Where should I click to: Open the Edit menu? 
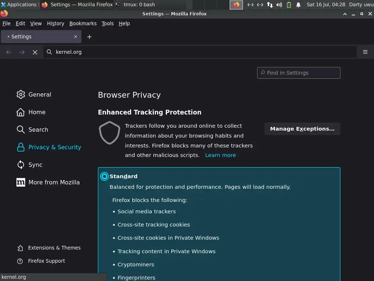tap(20, 23)
